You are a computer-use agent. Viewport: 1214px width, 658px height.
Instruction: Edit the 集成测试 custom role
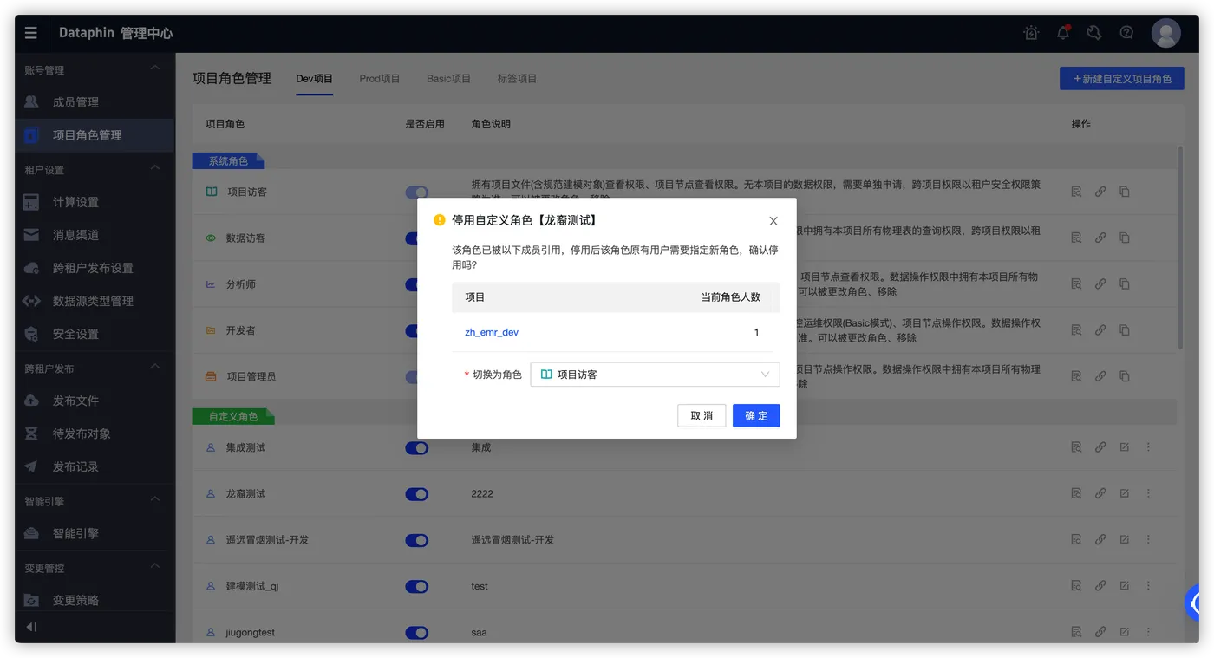coord(1125,447)
